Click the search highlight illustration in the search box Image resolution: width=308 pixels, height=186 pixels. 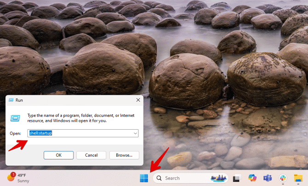pyautogui.click(x=218, y=178)
